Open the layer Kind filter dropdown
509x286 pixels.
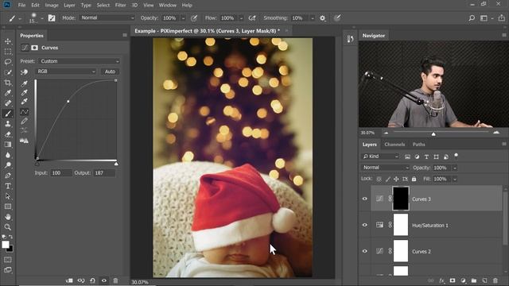(380, 157)
